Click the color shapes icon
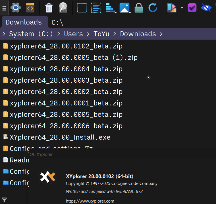This screenshot has width=216, height=204. pos(172,8)
